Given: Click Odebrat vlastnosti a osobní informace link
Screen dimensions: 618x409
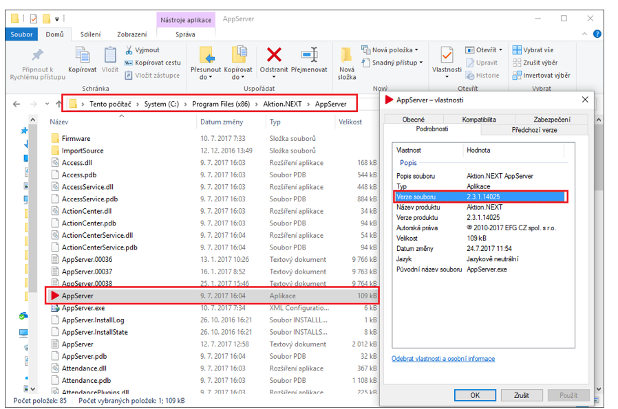Looking at the screenshot, I should click(x=443, y=359).
